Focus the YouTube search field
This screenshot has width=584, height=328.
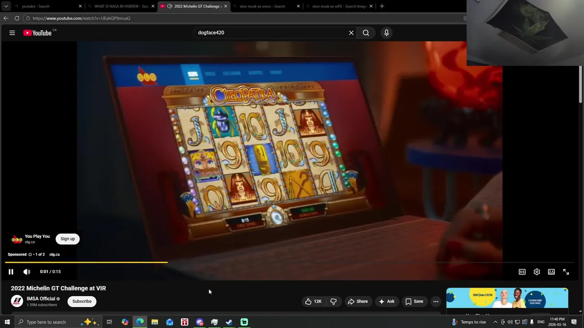(x=271, y=33)
